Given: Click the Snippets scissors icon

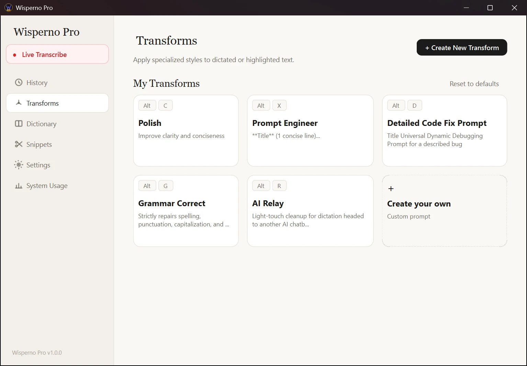Looking at the screenshot, I should click(19, 144).
